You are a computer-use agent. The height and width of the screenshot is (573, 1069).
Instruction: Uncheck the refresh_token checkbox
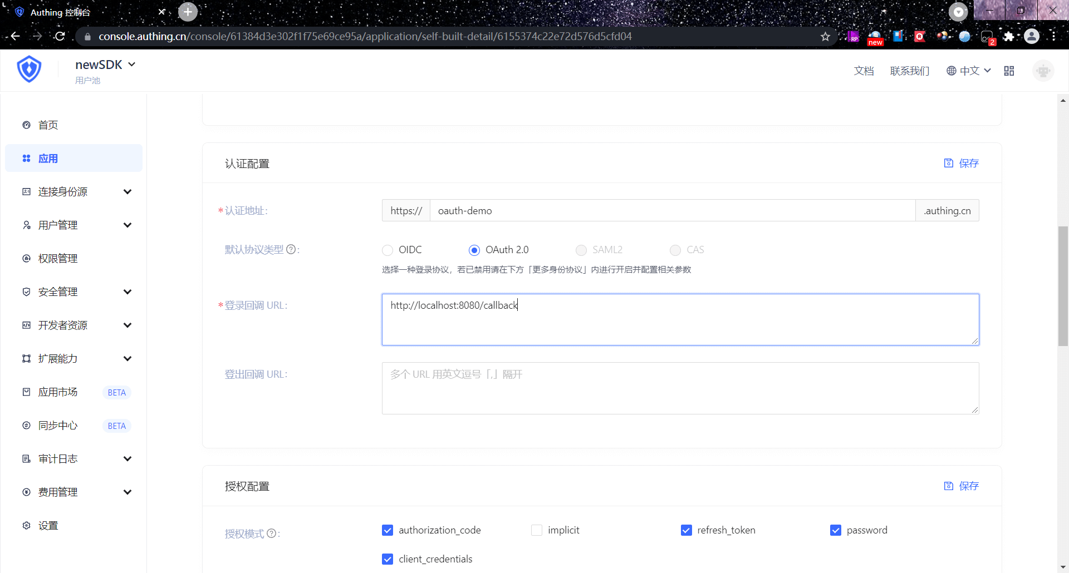click(686, 530)
